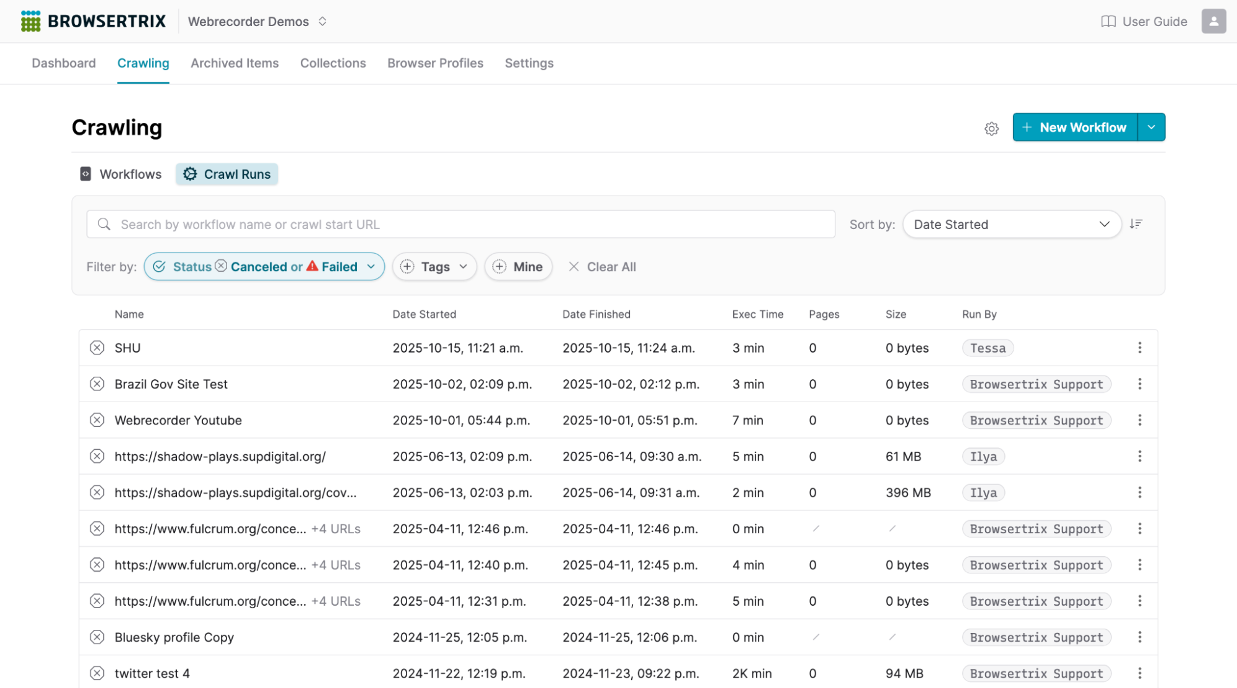Open the User Guide
Screen dimensions: 1237x688
(x=1143, y=21)
